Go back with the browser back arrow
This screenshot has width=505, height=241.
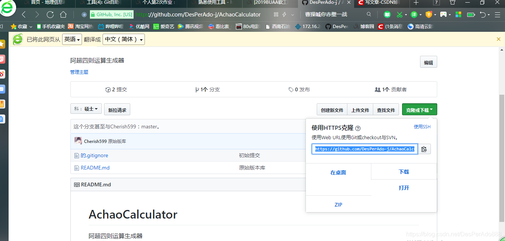point(24,15)
